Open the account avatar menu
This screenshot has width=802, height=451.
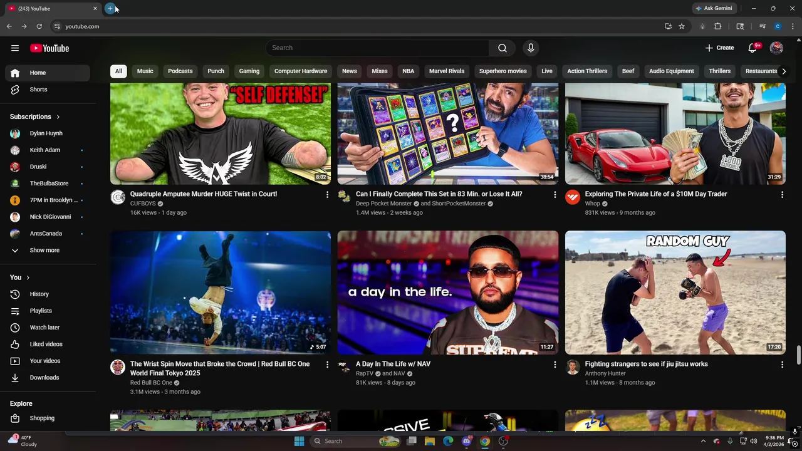click(776, 48)
